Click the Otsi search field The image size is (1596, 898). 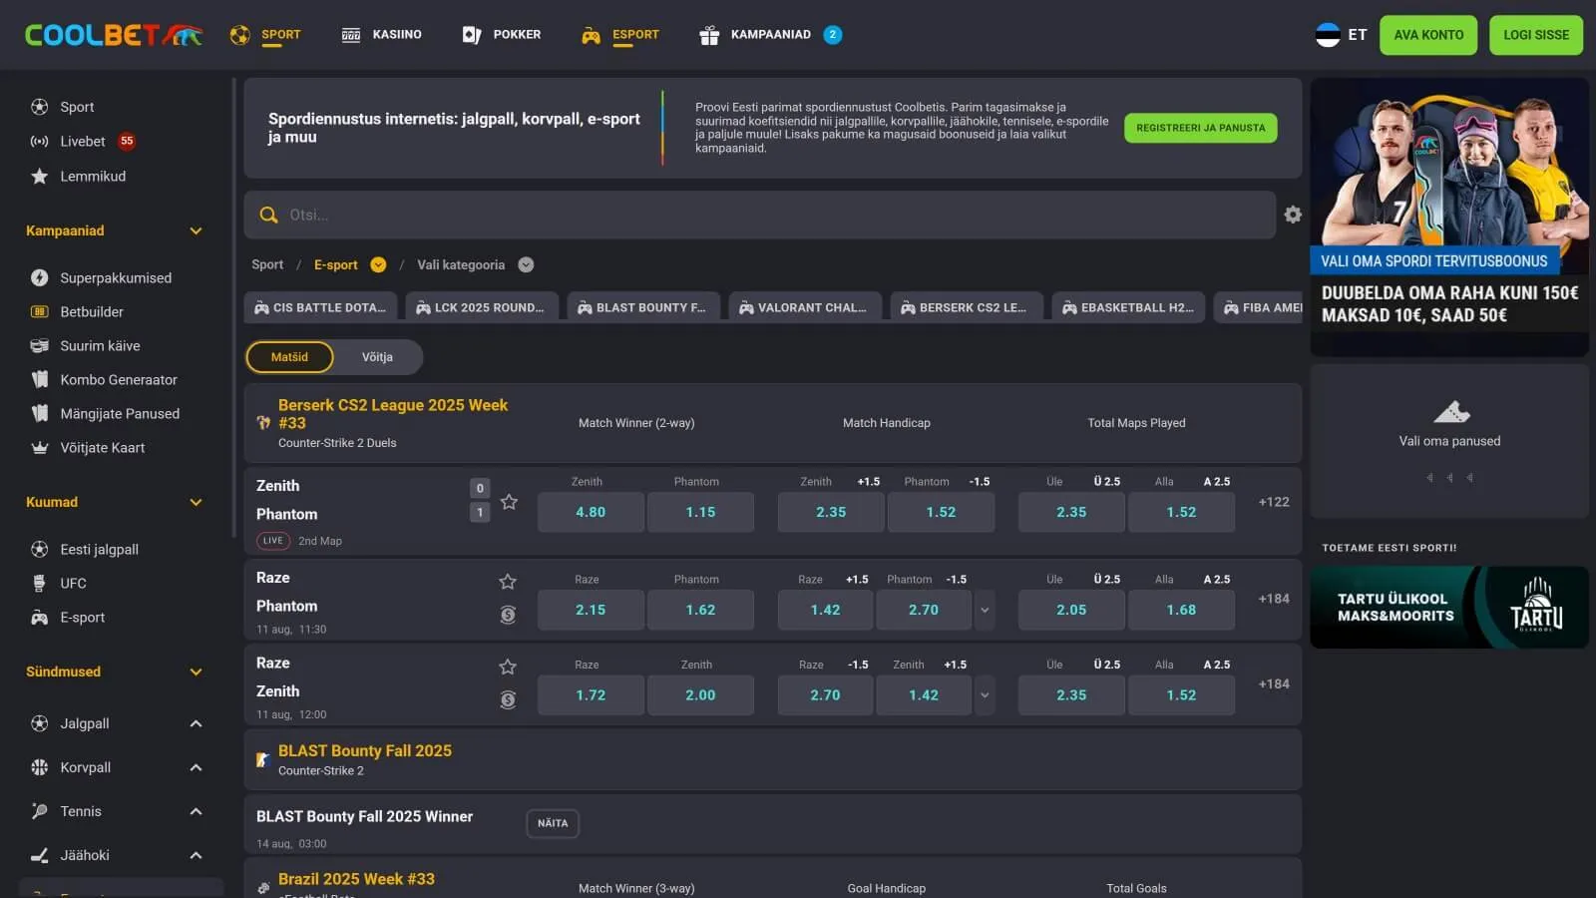click(x=760, y=215)
